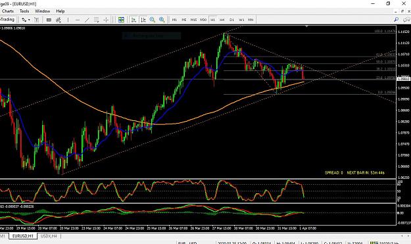Click the SPREAD: 0 label
The width and height of the screenshot is (411, 244).
333,172
